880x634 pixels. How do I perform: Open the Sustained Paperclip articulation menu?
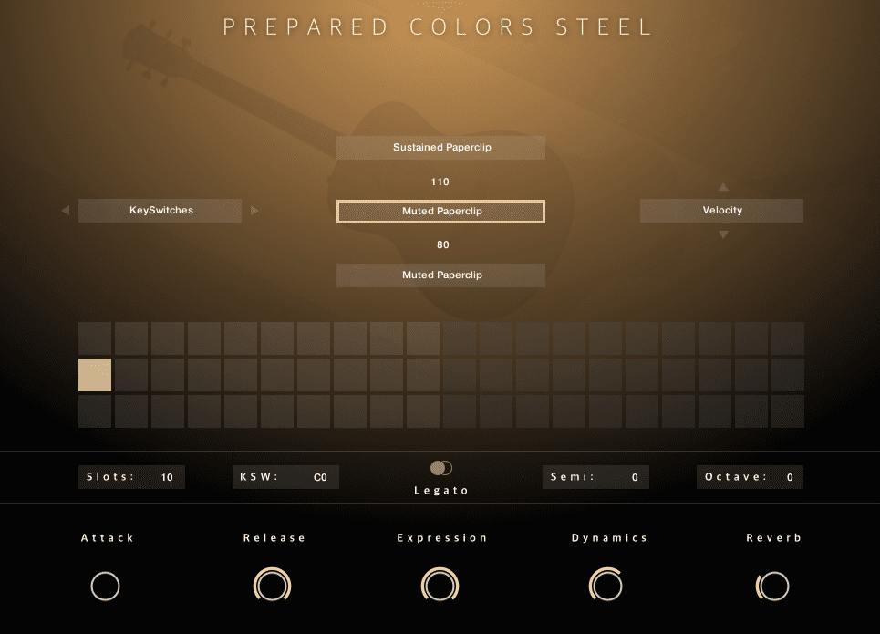tap(440, 148)
